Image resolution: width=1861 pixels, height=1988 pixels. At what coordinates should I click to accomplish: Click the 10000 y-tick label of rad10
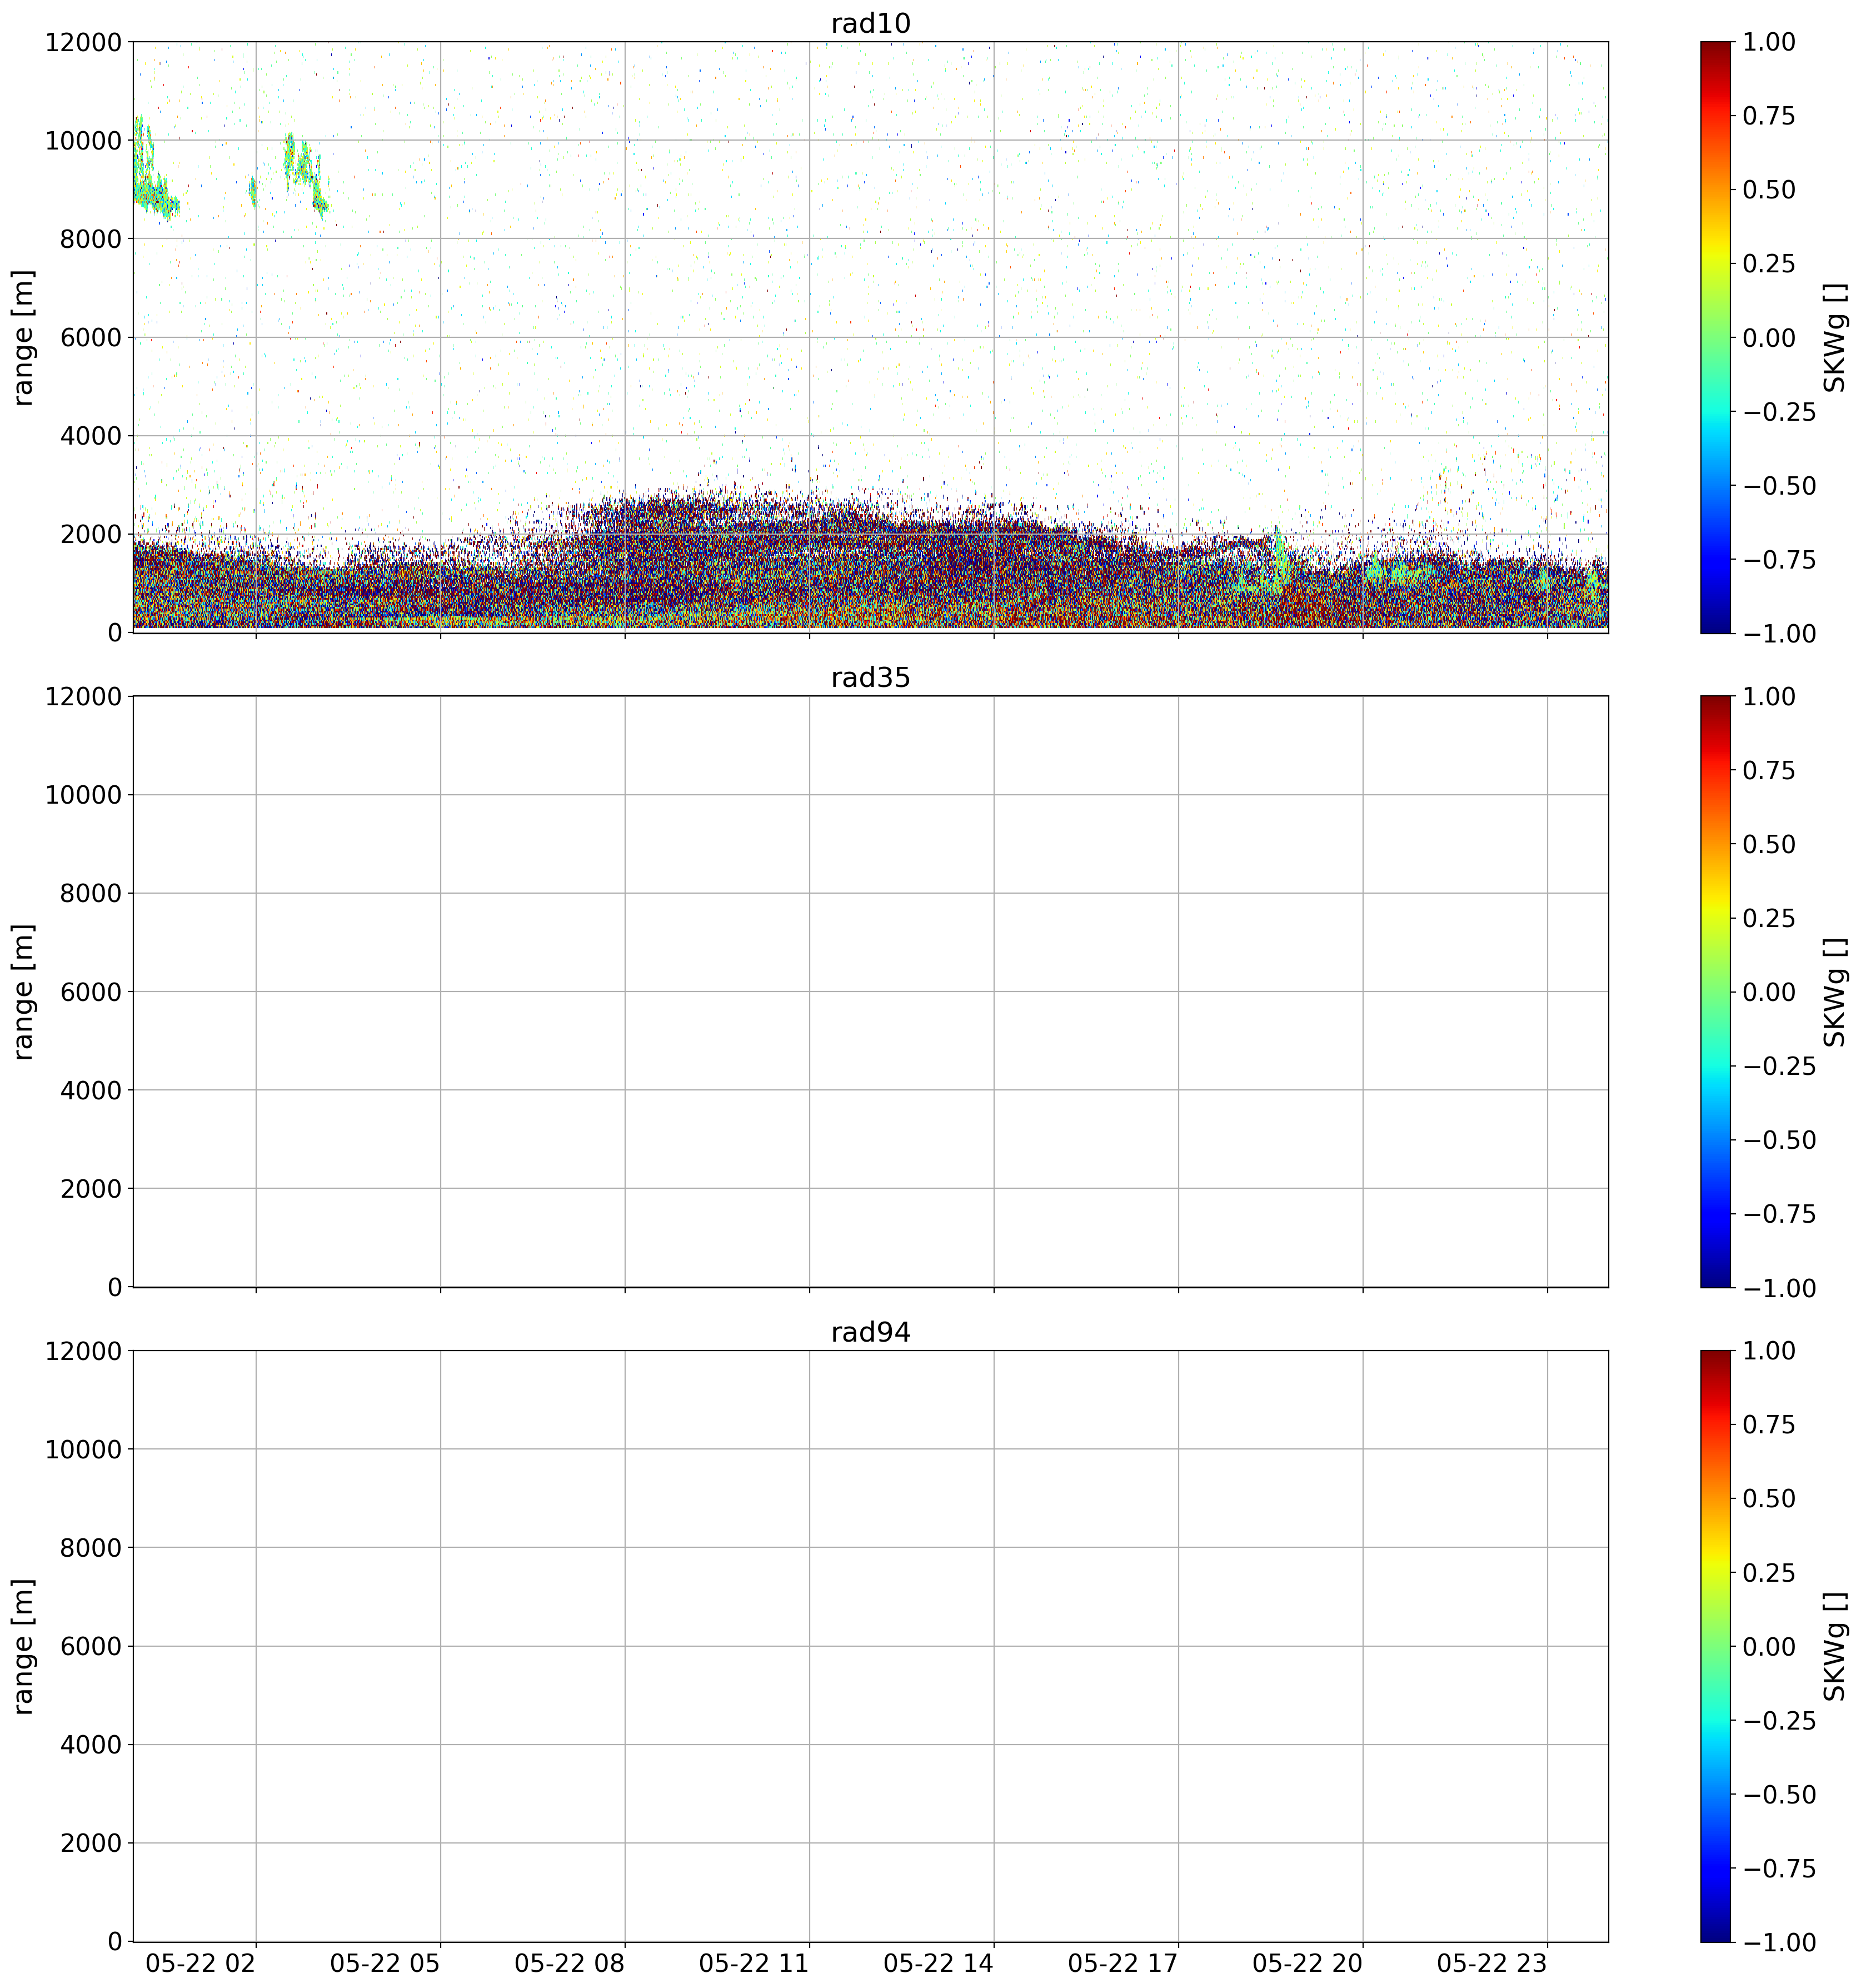click(83, 140)
